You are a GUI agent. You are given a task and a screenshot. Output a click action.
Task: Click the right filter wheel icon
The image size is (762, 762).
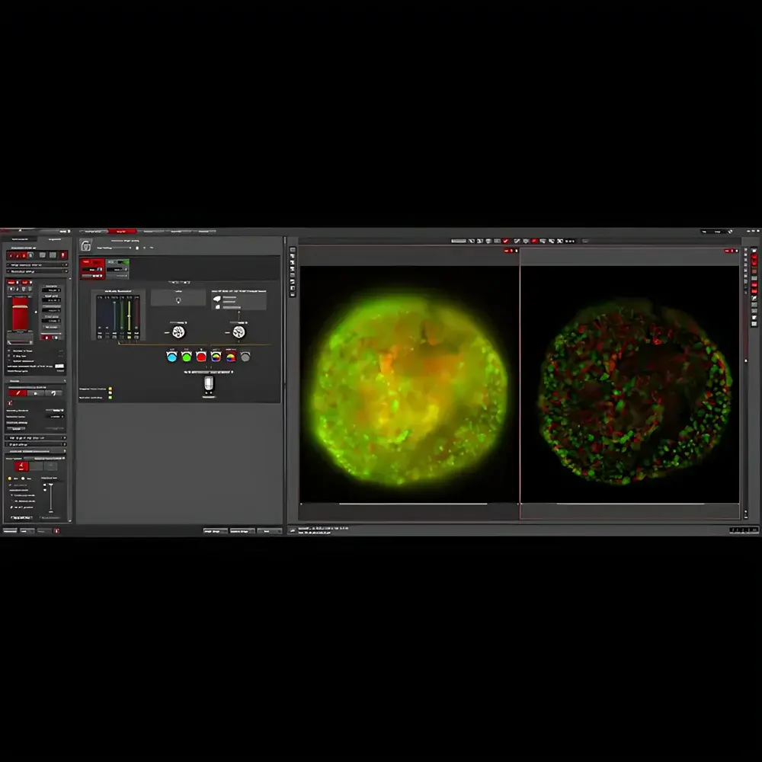point(239,332)
